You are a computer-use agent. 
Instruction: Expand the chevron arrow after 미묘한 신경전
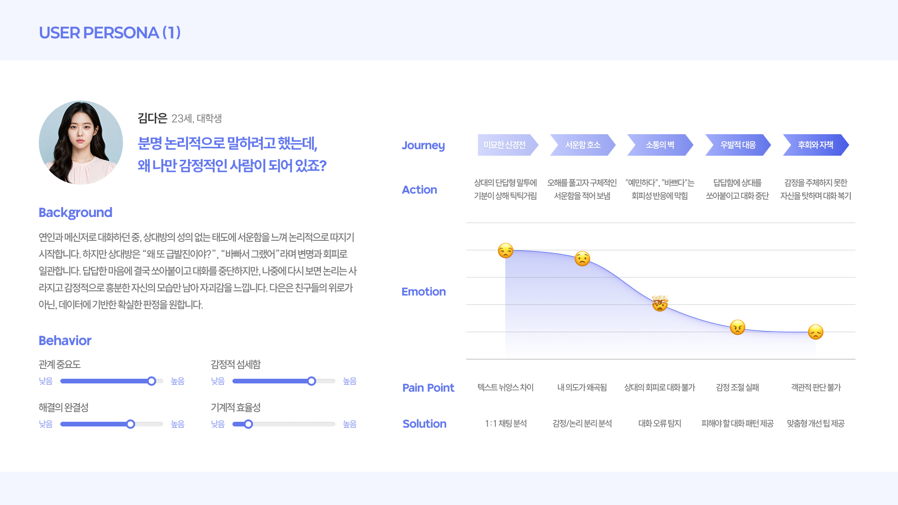coord(537,145)
